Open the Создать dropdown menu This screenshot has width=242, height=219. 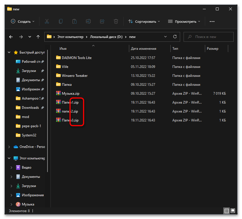(x=22, y=21)
